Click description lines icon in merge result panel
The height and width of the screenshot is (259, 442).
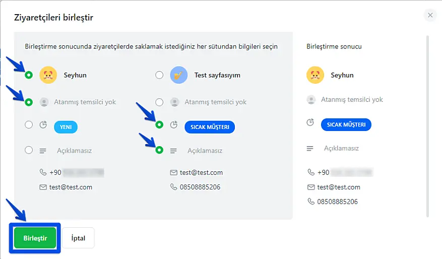pos(310,149)
